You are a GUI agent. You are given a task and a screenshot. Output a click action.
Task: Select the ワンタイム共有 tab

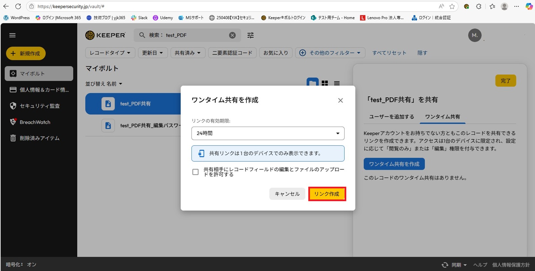(442, 117)
